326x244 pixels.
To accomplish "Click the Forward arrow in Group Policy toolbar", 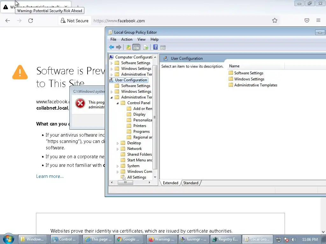I will coord(119,47).
